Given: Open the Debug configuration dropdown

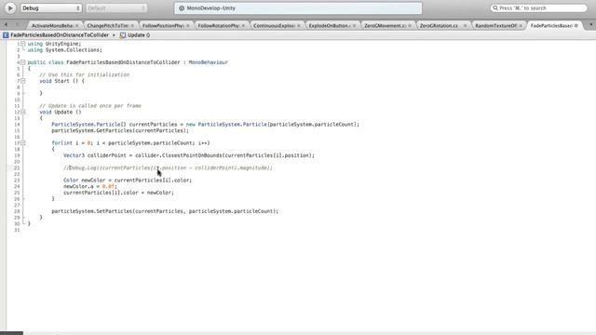Looking at the screenshot, I should click(x=51, y=8).
